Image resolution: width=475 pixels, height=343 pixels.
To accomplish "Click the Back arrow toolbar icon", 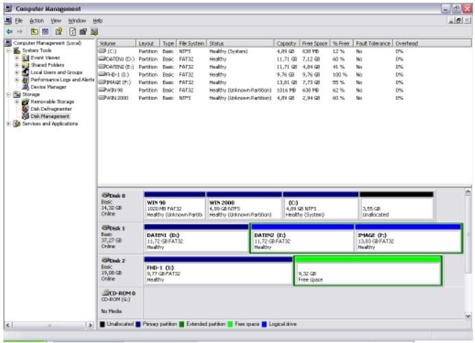I will click(10, 31).
